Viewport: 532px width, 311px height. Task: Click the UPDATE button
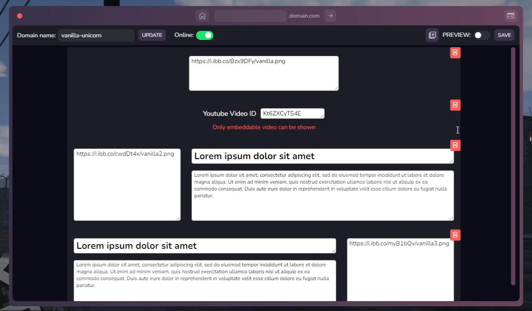coord(152,35)
